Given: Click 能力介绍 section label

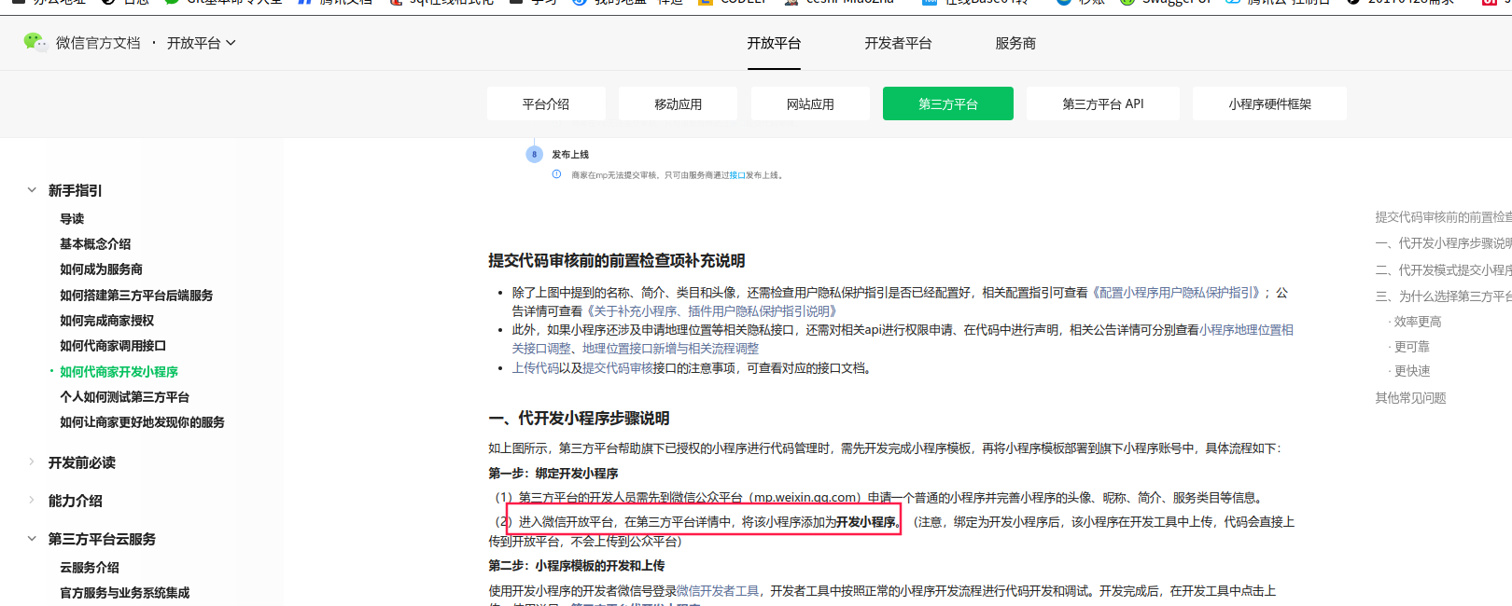Looking at the screenshot, I should click(x=76, y=501).
